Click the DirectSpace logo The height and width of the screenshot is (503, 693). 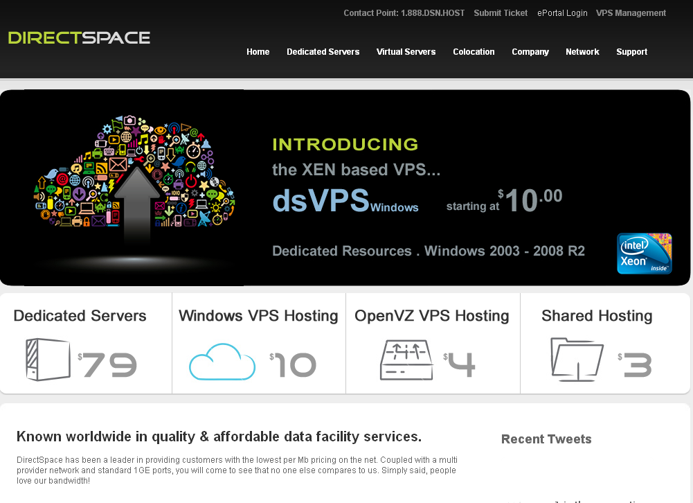pyautogui.click(x=79, y=37)
